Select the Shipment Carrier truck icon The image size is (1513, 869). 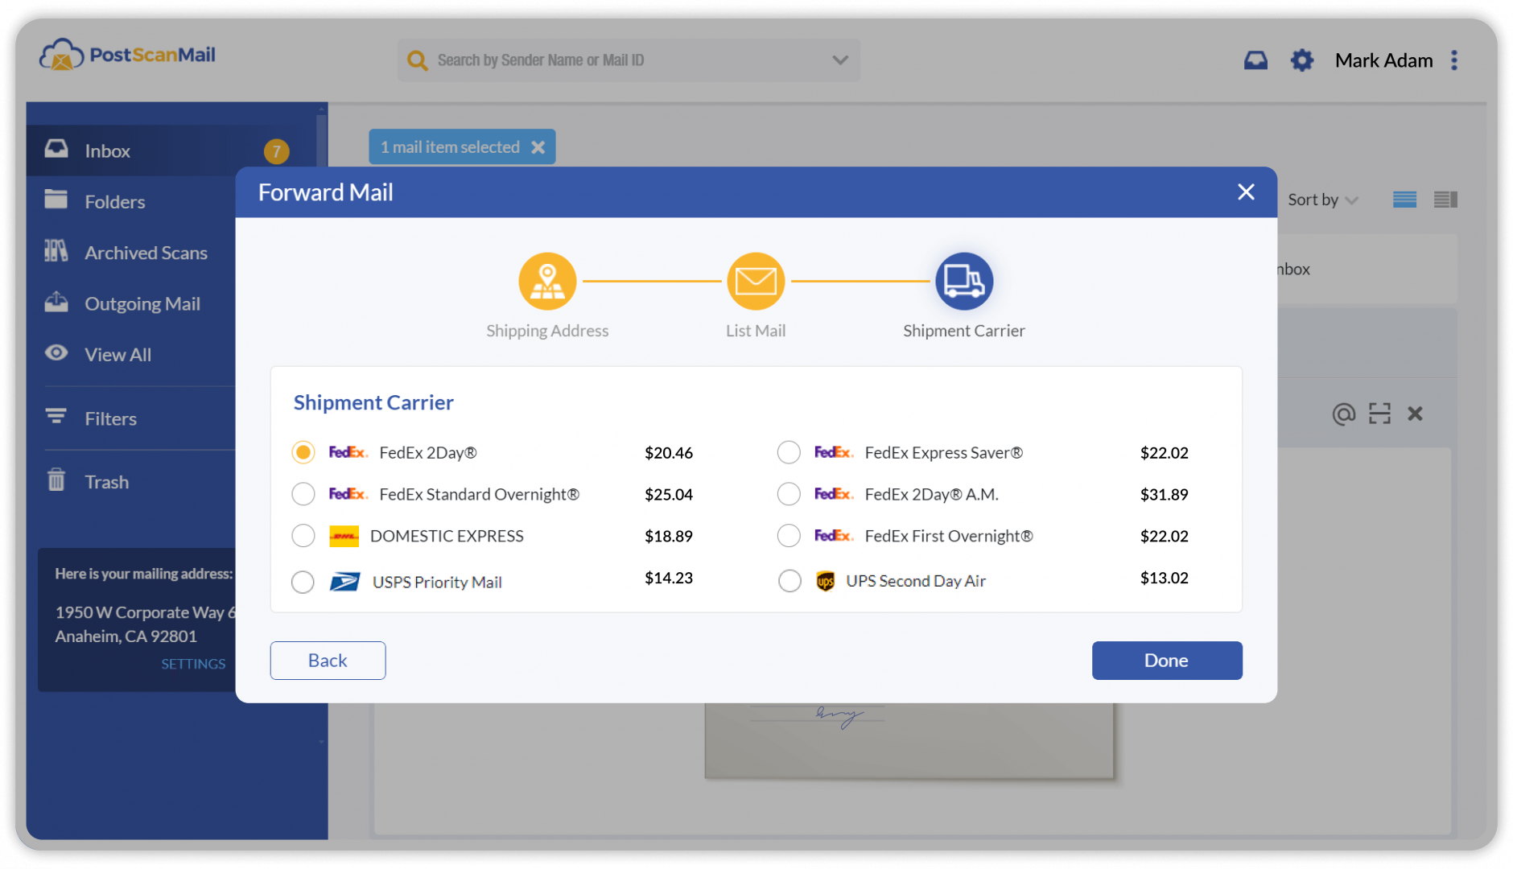963,280
